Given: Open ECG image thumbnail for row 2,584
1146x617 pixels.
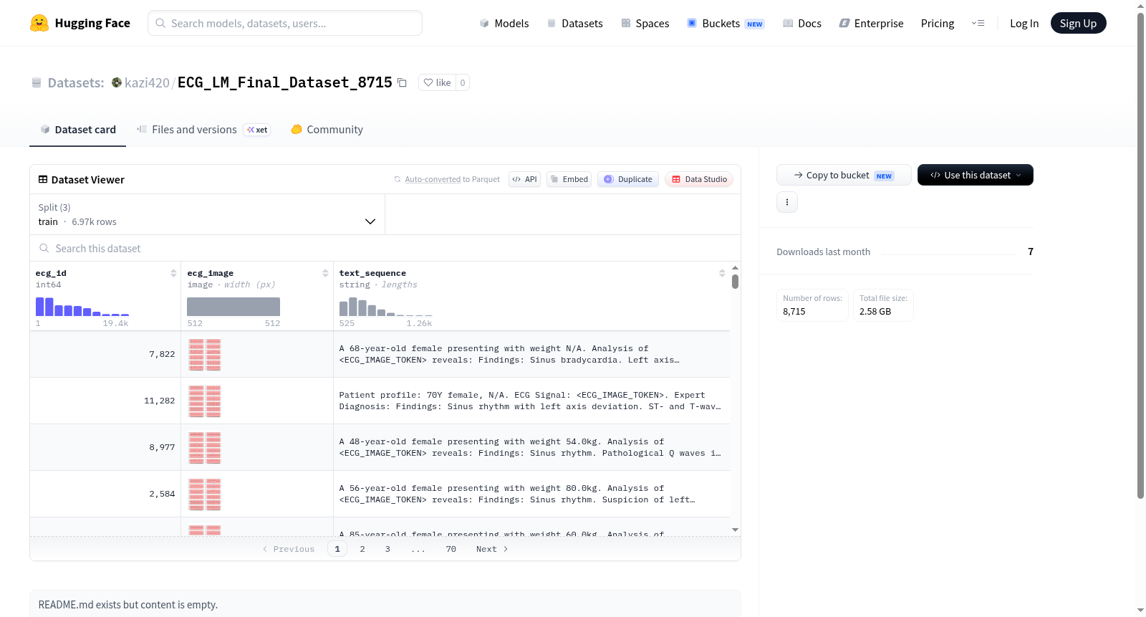Looking at the screenshot, I should point(205,494).
